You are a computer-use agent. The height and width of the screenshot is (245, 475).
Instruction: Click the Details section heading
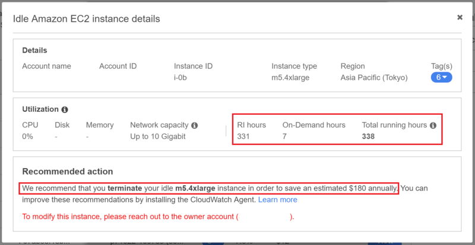[34, 50]
